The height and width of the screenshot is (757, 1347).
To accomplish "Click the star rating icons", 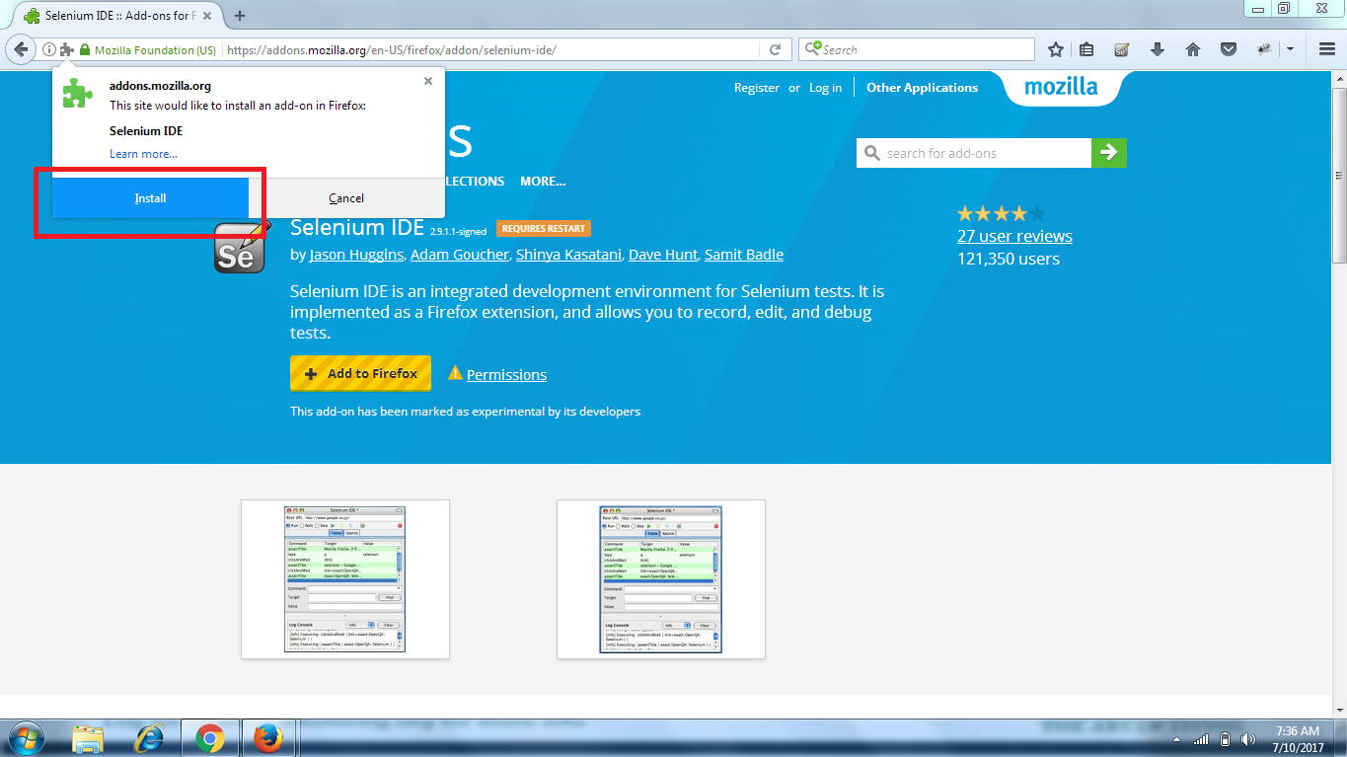I will [x=1001, y=213].
